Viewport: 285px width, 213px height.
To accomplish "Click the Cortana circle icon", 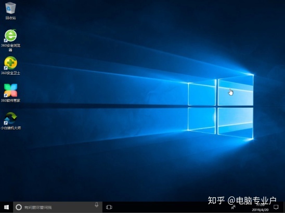I will coord(19,207).
